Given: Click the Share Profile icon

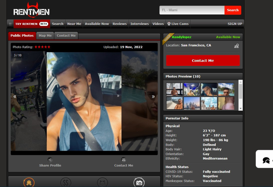Looking at the screenshot, I should (50, 160).
